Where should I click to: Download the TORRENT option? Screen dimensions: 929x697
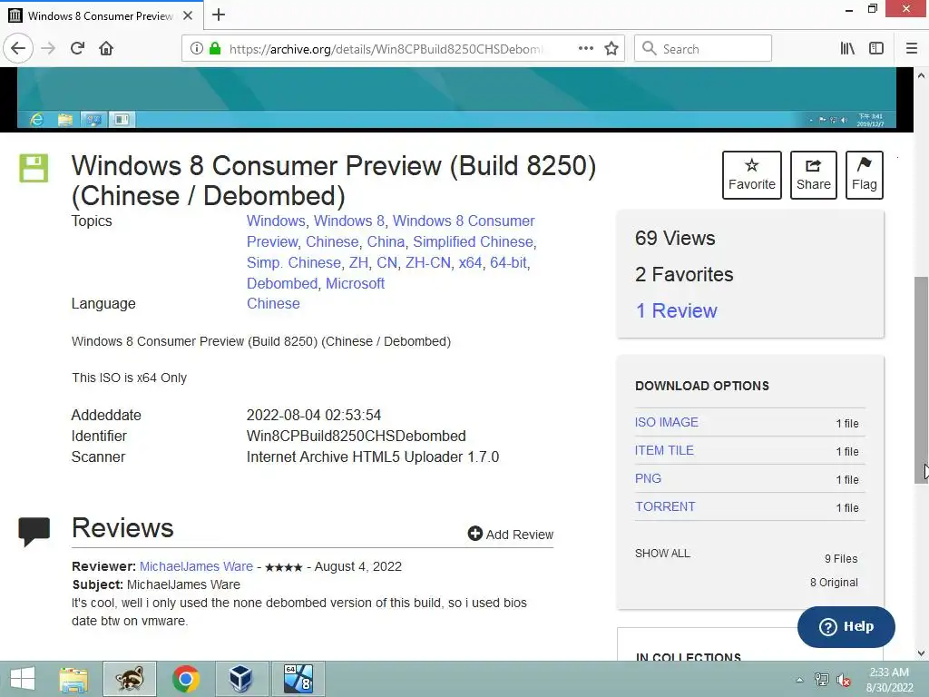665,506
